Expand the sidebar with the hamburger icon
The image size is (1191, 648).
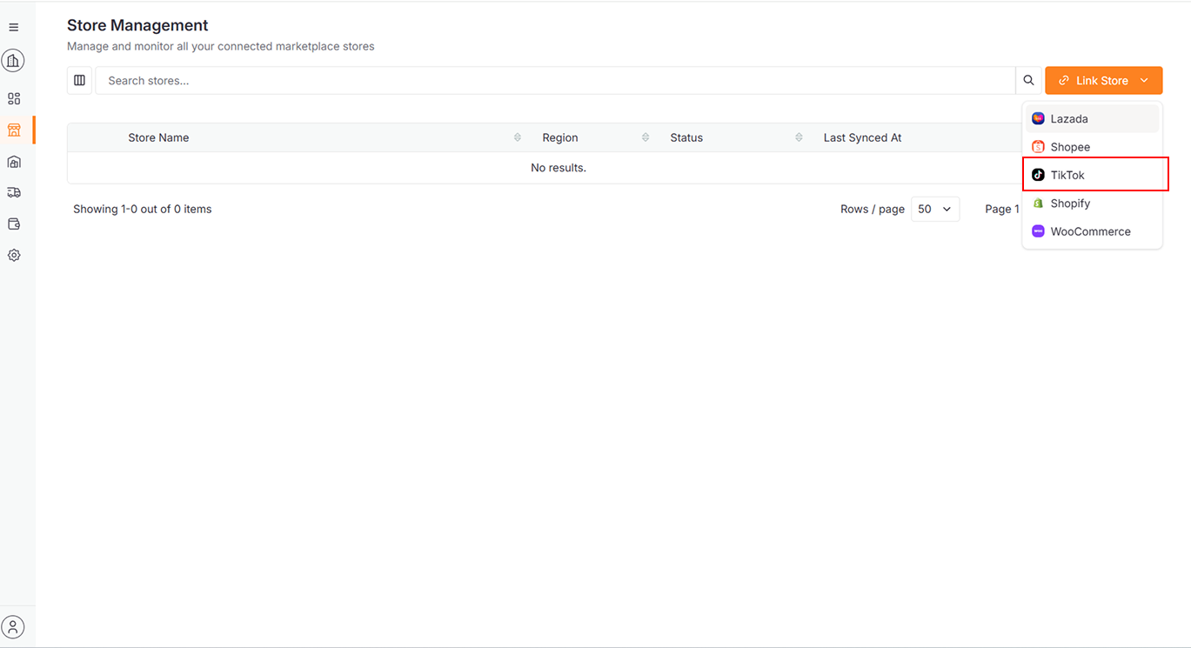pyautogui.click(x=13, y=28)
